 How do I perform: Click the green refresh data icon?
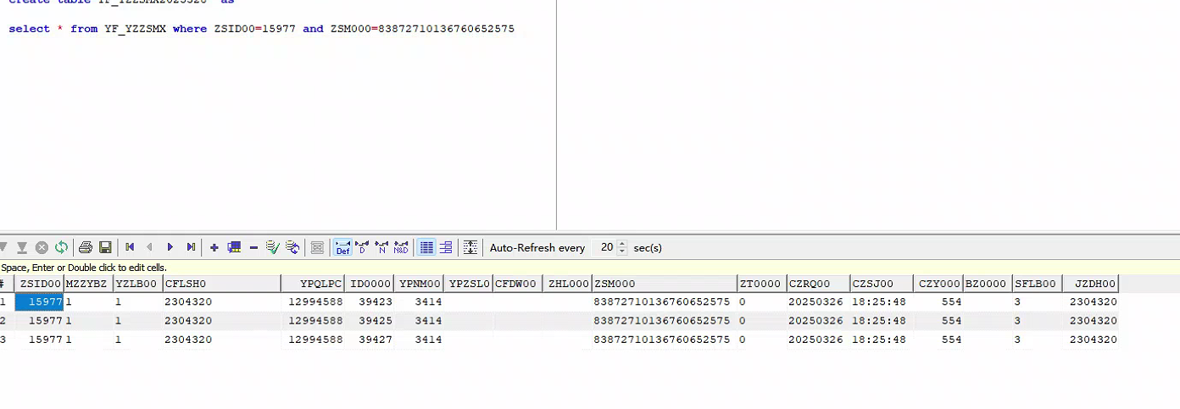coord(61,247)
